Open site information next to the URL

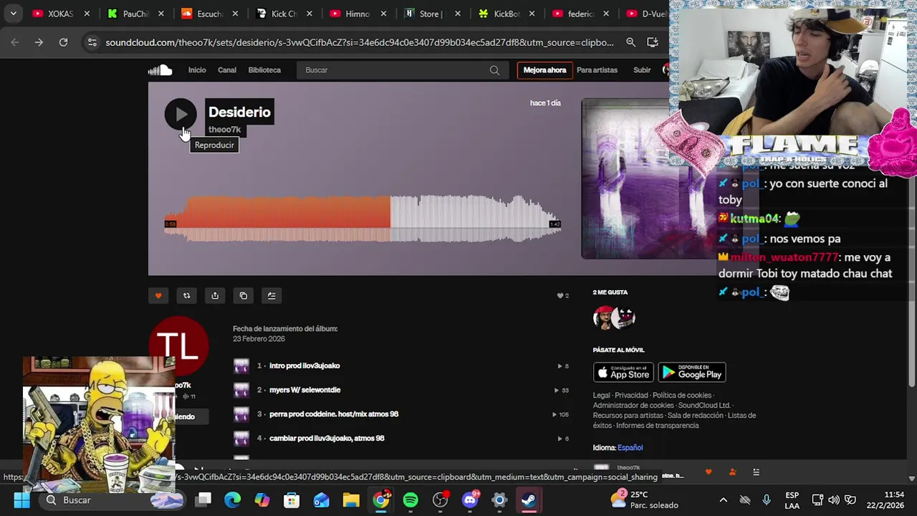(92, 42)
